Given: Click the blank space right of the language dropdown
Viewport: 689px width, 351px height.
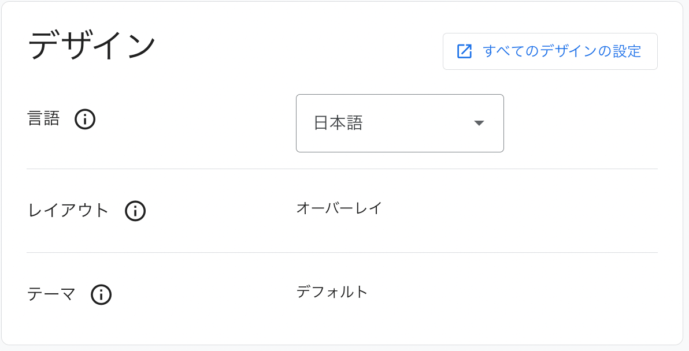Looking at the screenshot, I should [581, 124].
